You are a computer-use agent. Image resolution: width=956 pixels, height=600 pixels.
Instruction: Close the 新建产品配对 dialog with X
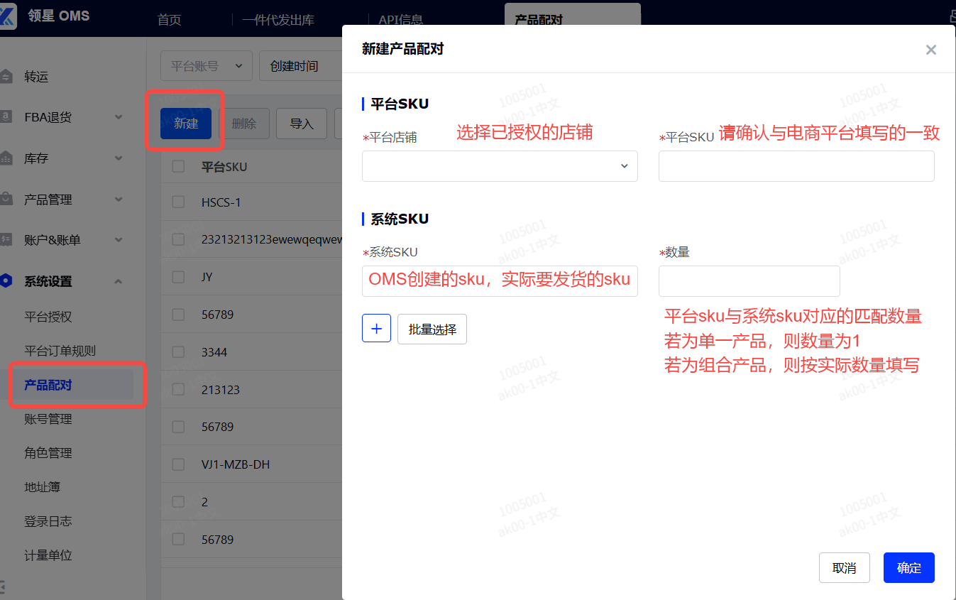[931, 50]
